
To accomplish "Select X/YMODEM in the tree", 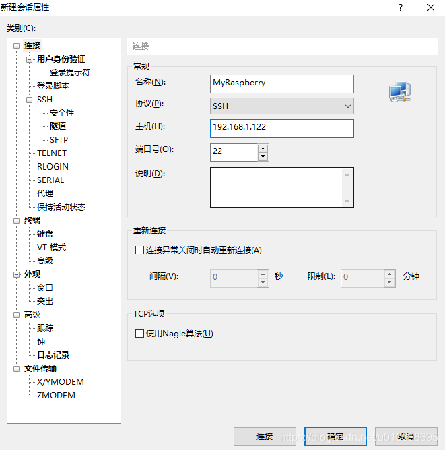I will click(61, 382).
